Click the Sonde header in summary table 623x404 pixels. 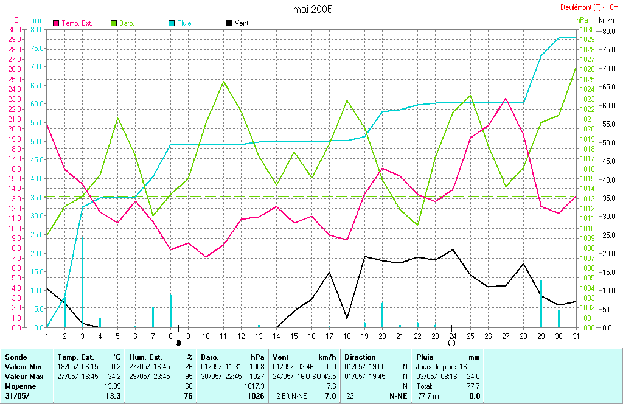[x=15, y=357]
